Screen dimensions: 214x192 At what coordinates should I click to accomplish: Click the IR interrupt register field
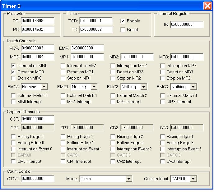(x=187, y=25)
